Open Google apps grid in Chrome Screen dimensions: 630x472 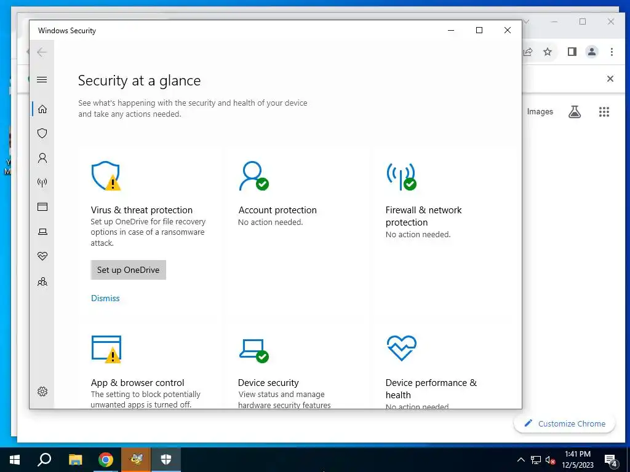[604, 112]
